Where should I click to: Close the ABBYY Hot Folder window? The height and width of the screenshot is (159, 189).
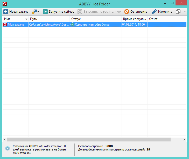181,3
